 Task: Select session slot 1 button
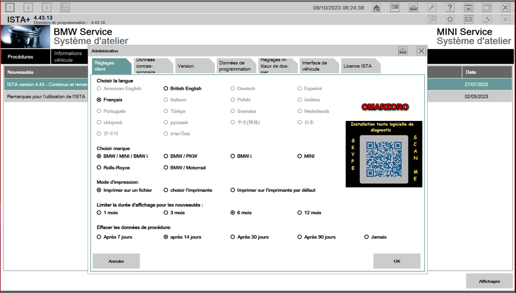tap(10, 8)
